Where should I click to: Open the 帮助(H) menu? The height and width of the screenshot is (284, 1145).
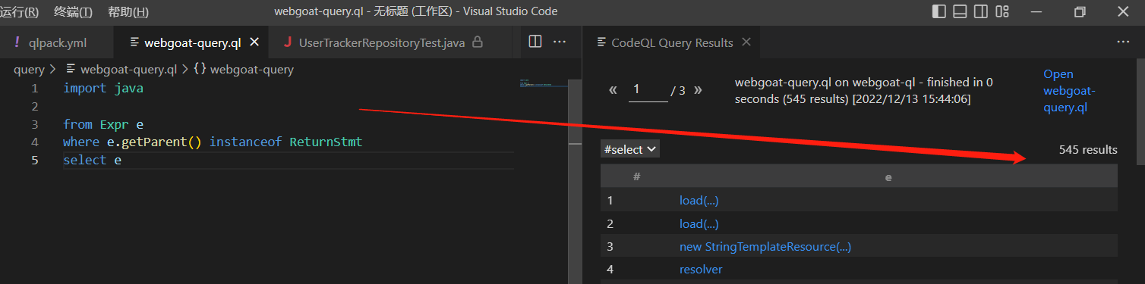(x=128, y=11)
